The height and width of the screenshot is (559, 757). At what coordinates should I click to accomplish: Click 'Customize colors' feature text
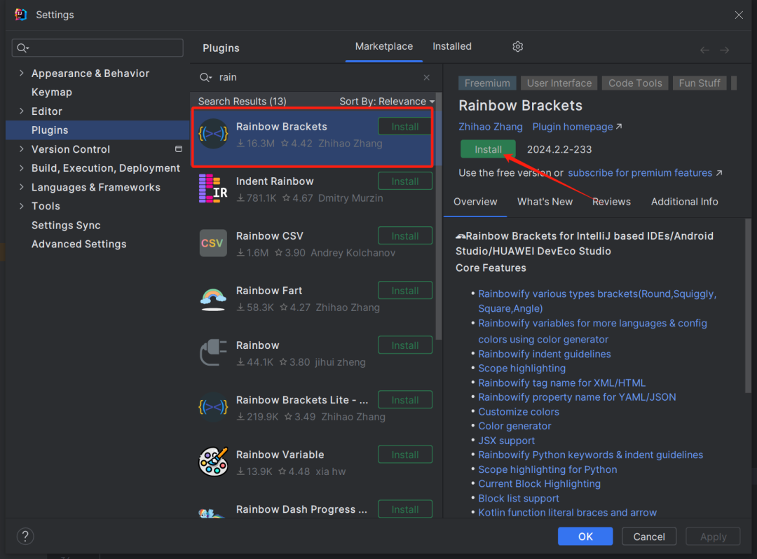click(519, 411)
